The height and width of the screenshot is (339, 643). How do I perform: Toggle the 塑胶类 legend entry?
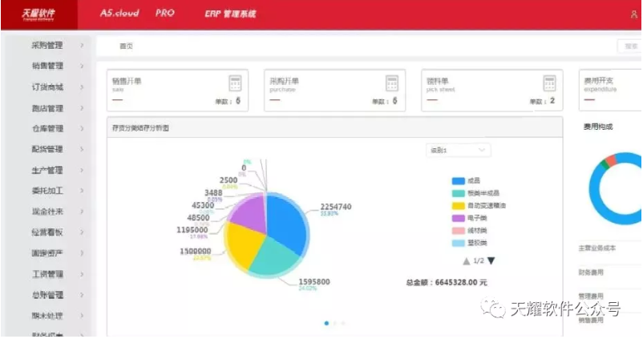tap(469, 243)
